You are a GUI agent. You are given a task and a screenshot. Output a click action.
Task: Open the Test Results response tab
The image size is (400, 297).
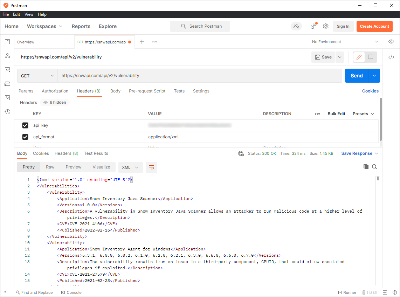tap(96, 153)
